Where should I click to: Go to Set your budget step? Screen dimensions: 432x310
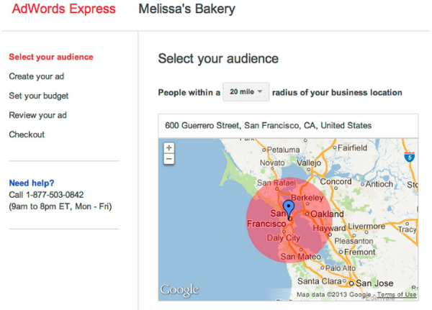click(x=39, y=96)
